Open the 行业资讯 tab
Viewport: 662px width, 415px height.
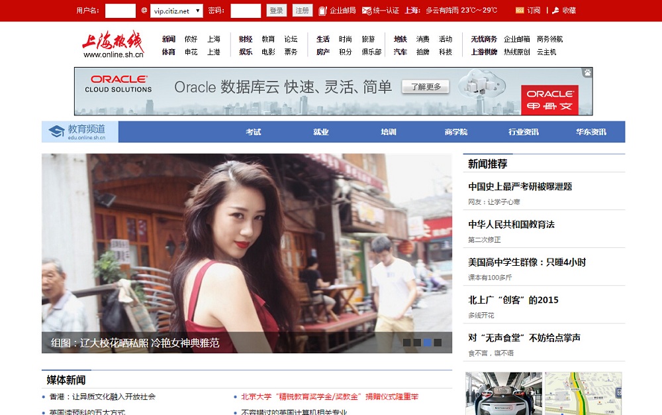click(x=524, y=132)
